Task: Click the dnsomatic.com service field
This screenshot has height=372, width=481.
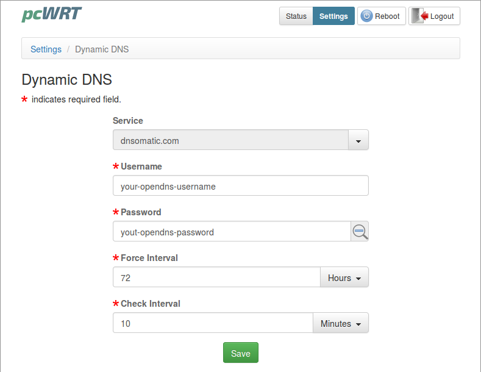Action: point(230,140)
